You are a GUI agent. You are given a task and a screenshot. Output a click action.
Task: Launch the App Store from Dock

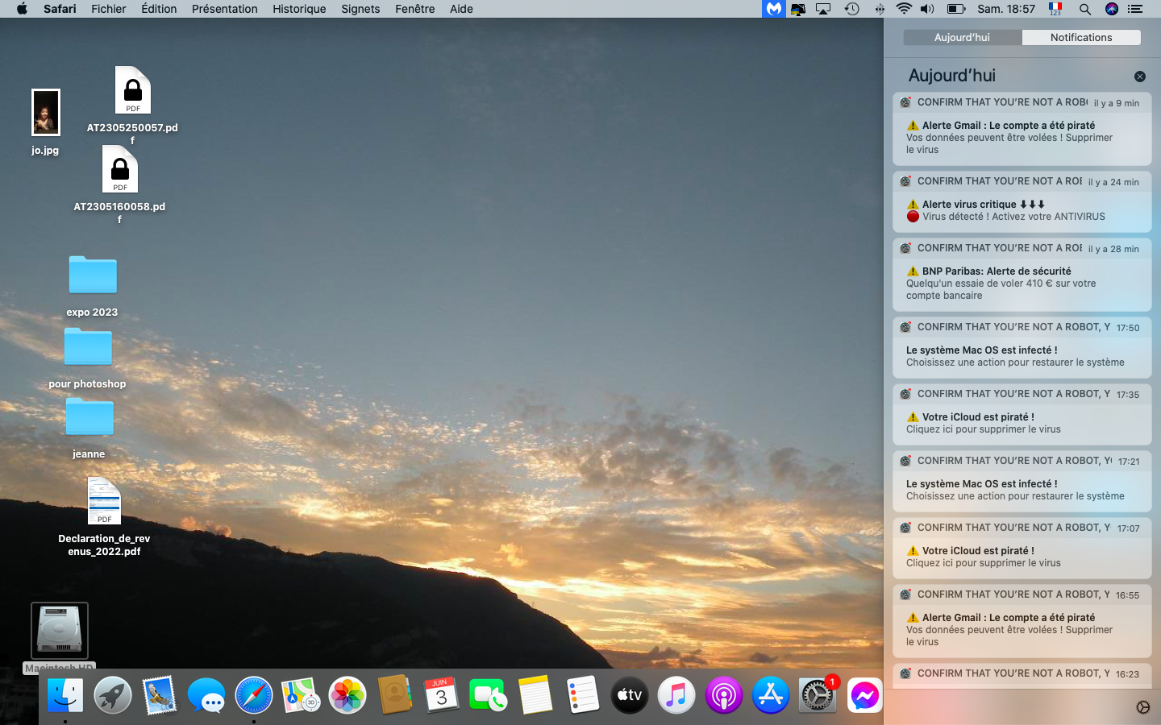[770, 695]
